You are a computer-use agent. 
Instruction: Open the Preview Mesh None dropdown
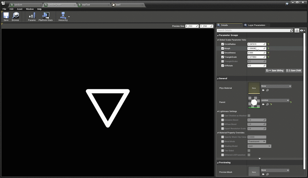tap(275, 170)
